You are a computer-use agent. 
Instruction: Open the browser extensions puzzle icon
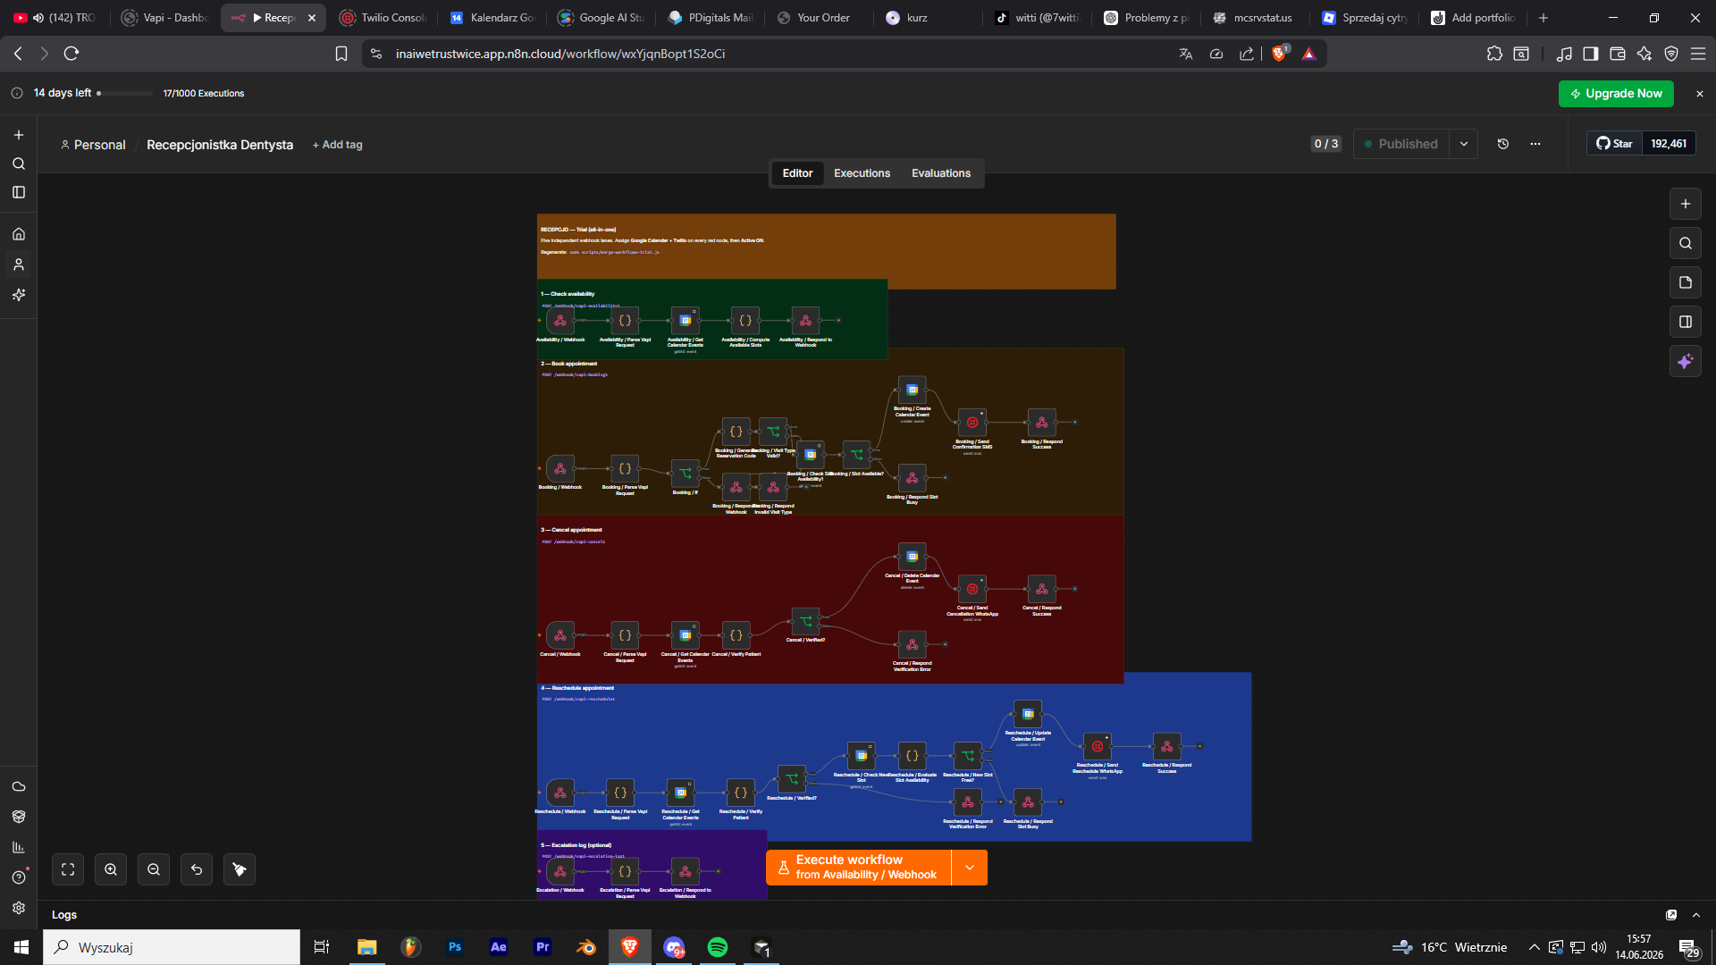click(x=1494, y=54)
